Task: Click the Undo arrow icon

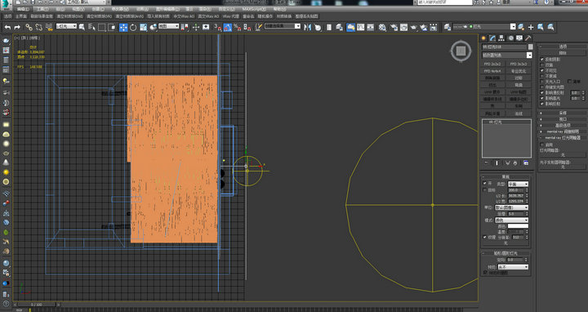Action: (x=7, y=27)
